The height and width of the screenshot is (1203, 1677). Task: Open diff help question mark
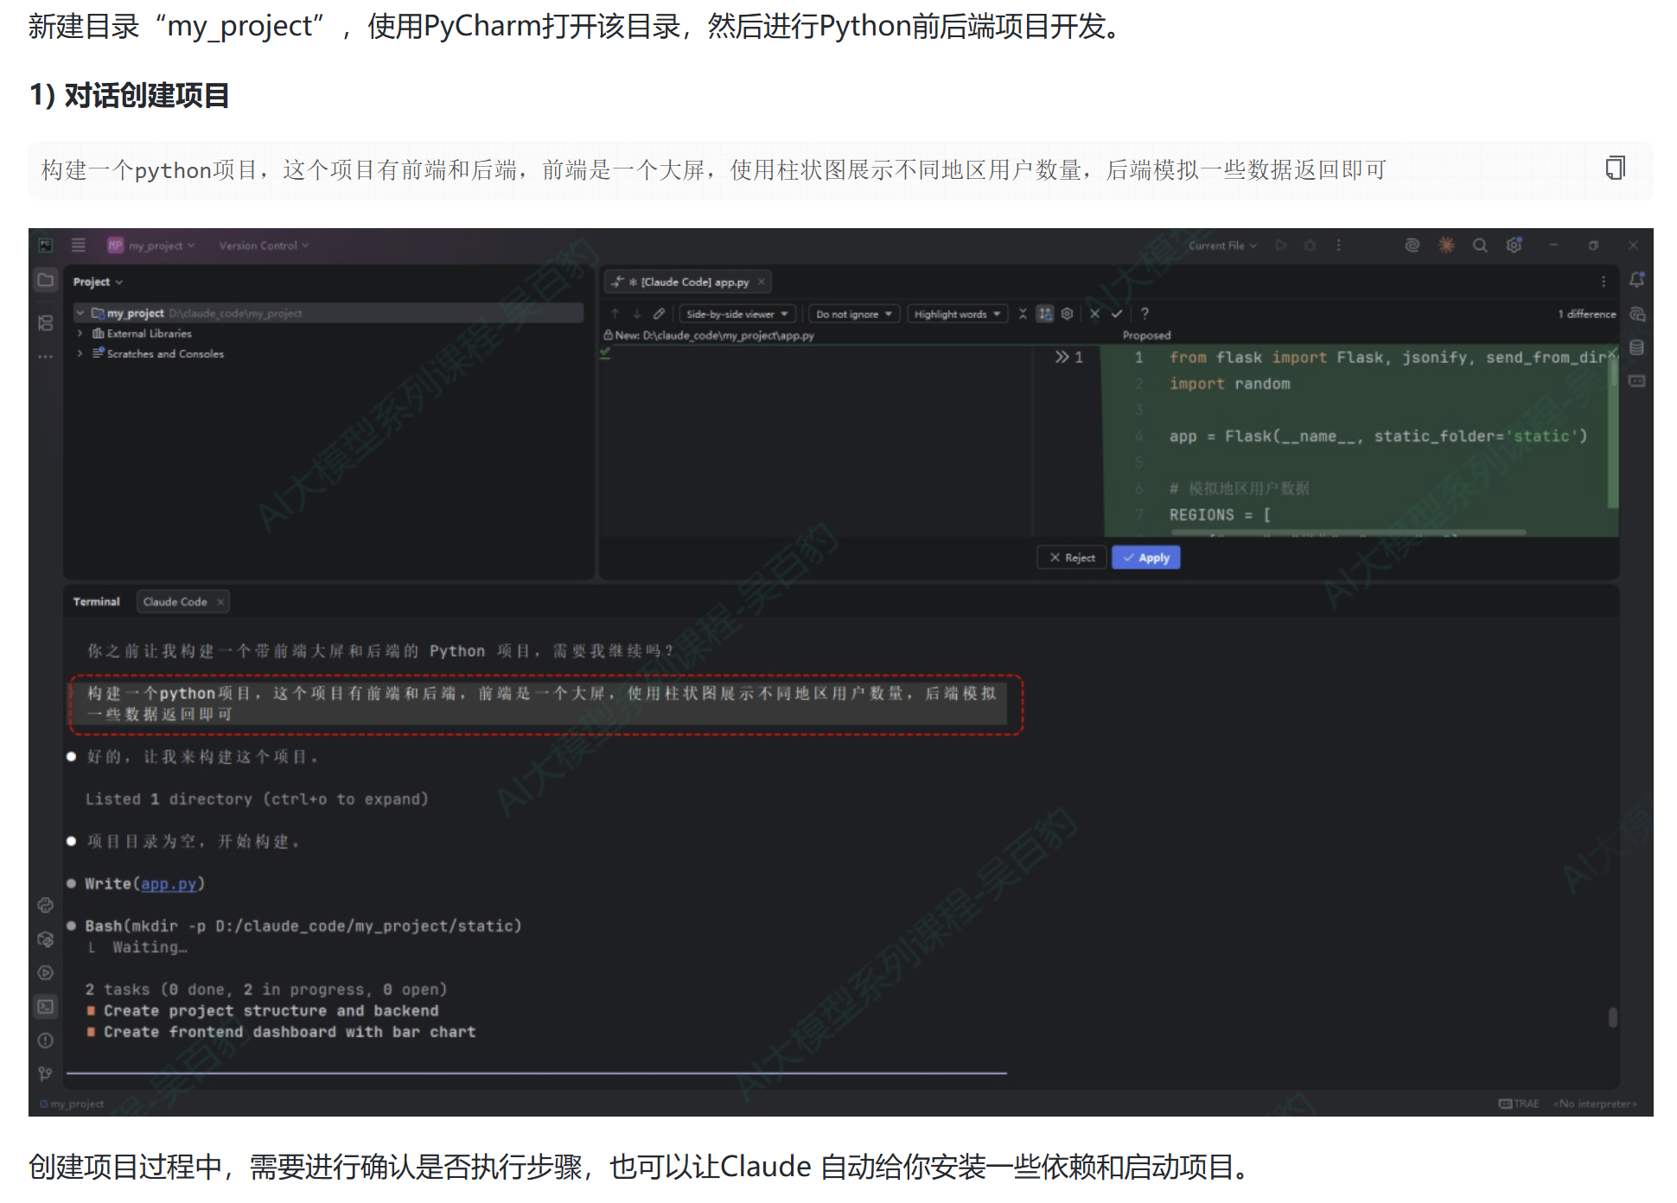point(1145,314)
